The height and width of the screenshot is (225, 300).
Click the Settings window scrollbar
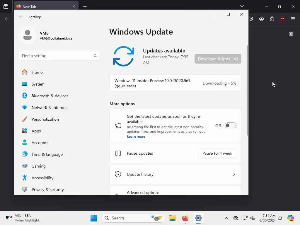pyautogui.click(x=247, y=91)
